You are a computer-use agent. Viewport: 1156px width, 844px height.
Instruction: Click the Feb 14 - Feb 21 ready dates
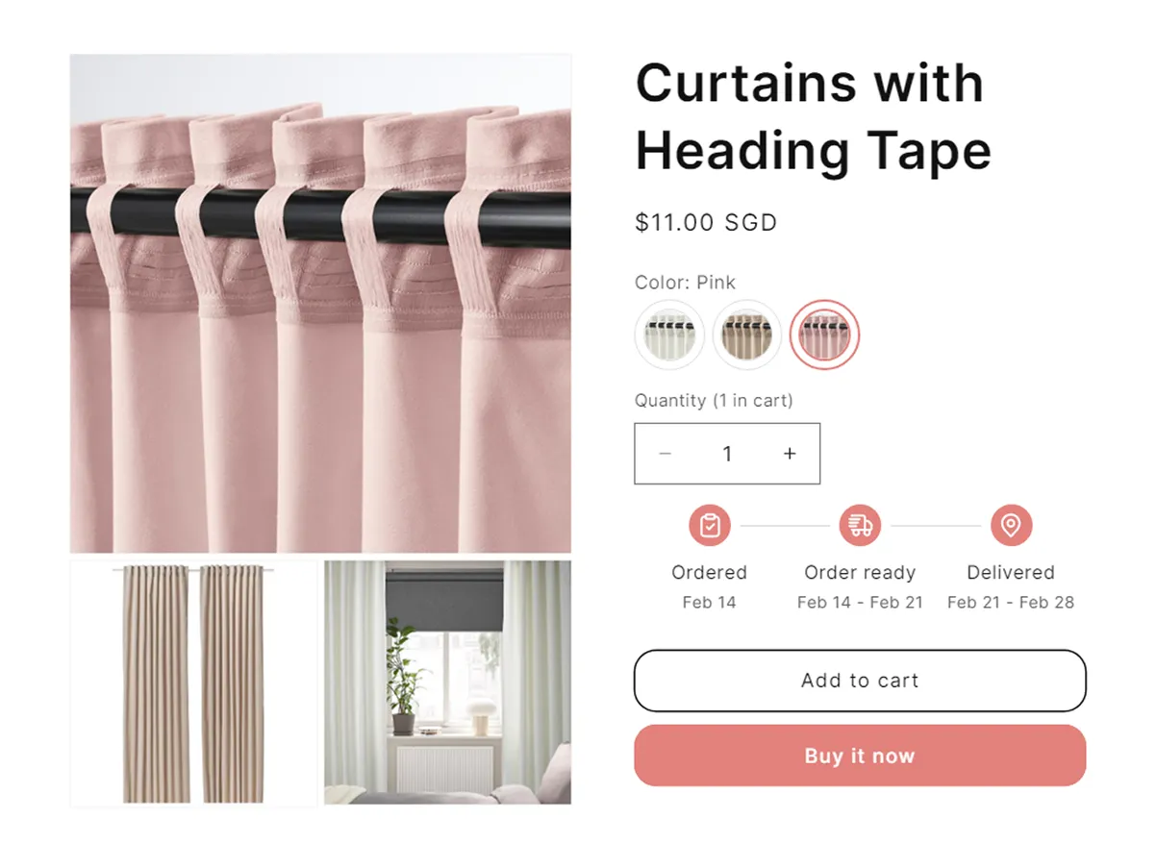pyautogui.click(x=860, y=603)
